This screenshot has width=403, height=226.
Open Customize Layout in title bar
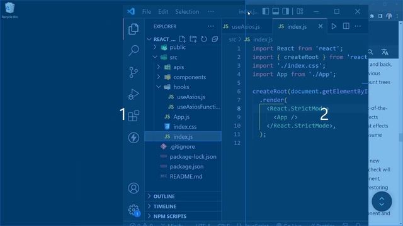[x=300, y=11]
